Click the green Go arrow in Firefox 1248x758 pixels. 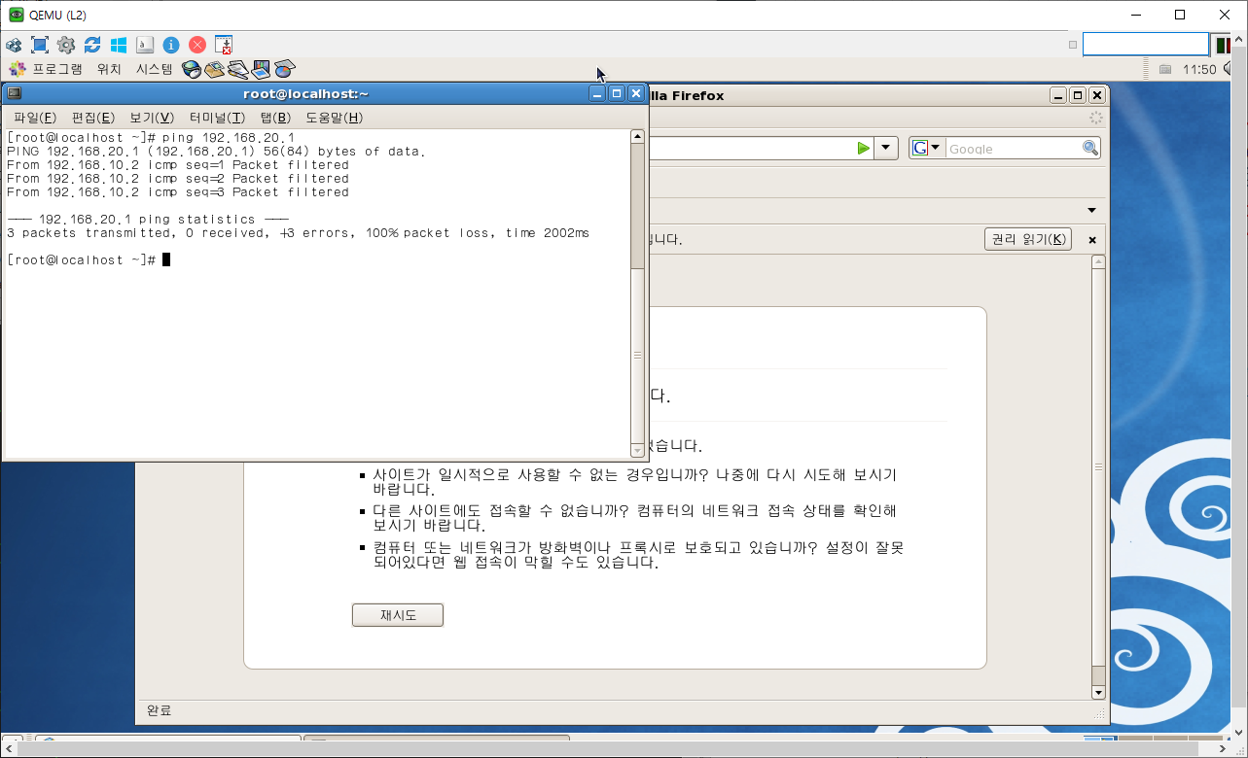click(x=863, y=149)
